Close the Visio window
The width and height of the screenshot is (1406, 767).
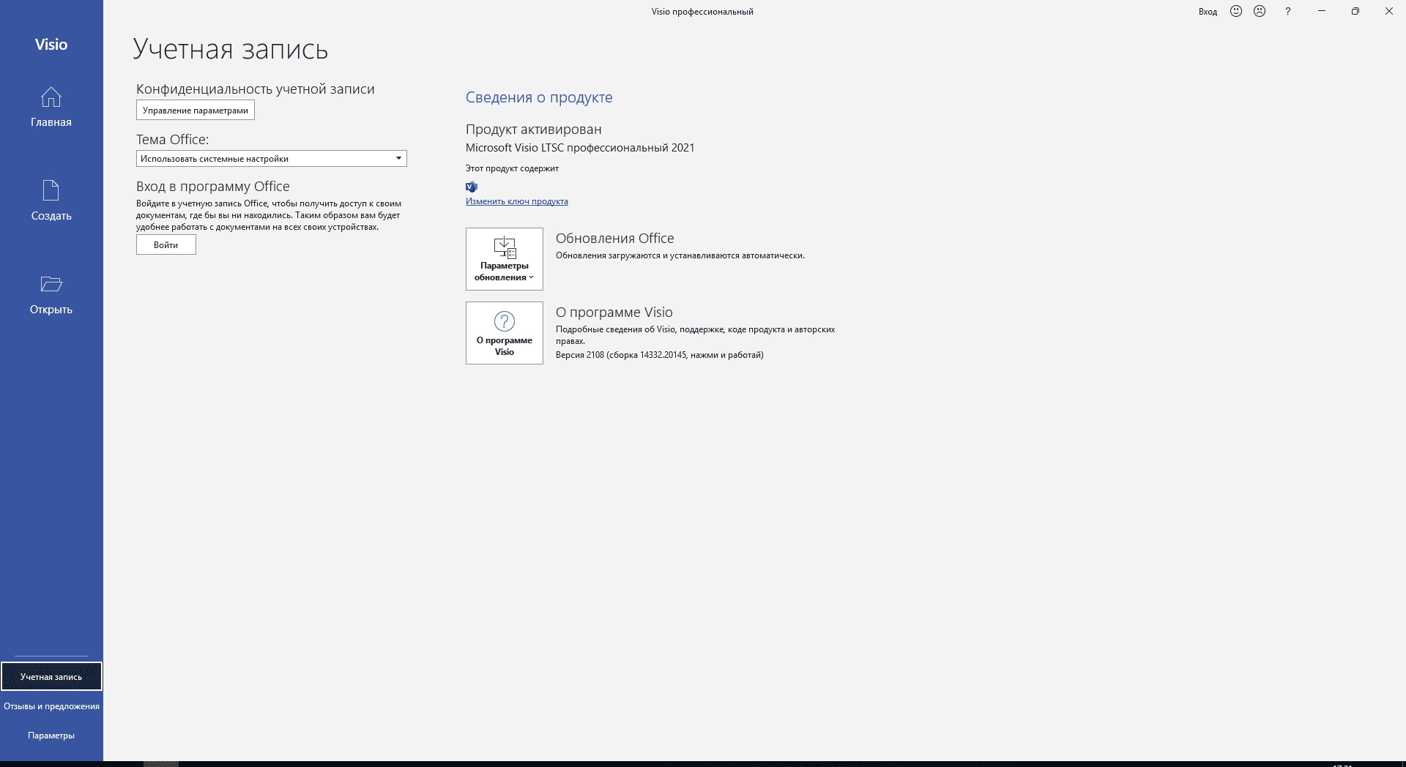click(1389, 11)
